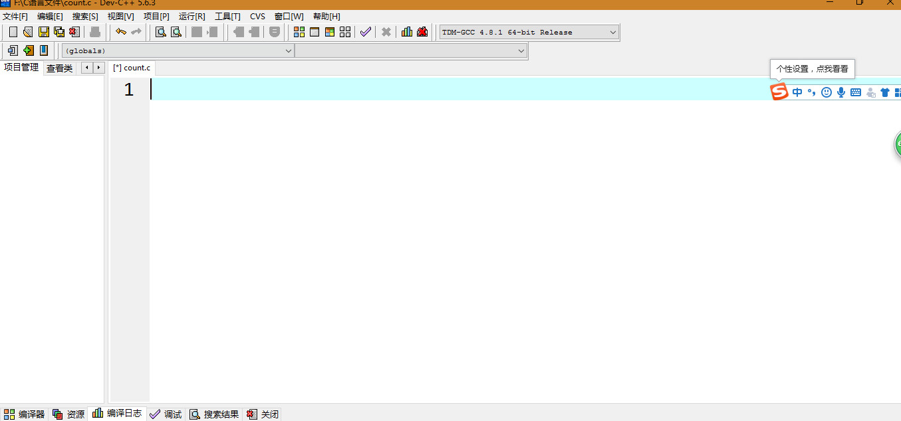Image resolution: width=901 pixels, height=421 pixels.
Task: Click line number 1 in gutter
Action: point(129,89)
